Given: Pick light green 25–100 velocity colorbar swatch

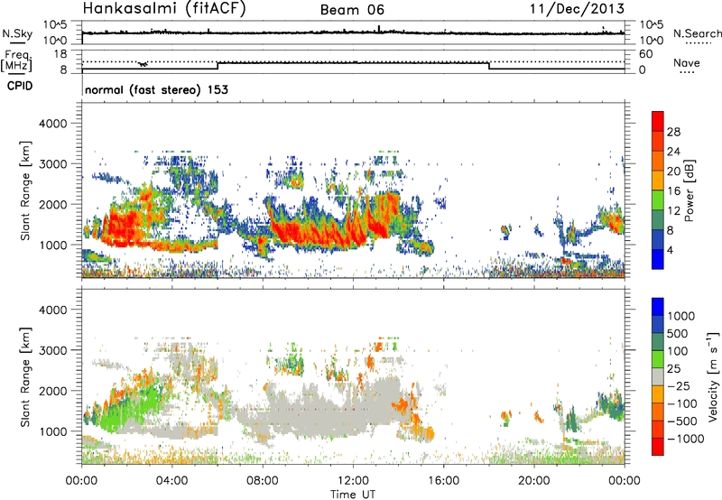Looking at the screenshot, I should pyautogui.click(x=658, y=359).
